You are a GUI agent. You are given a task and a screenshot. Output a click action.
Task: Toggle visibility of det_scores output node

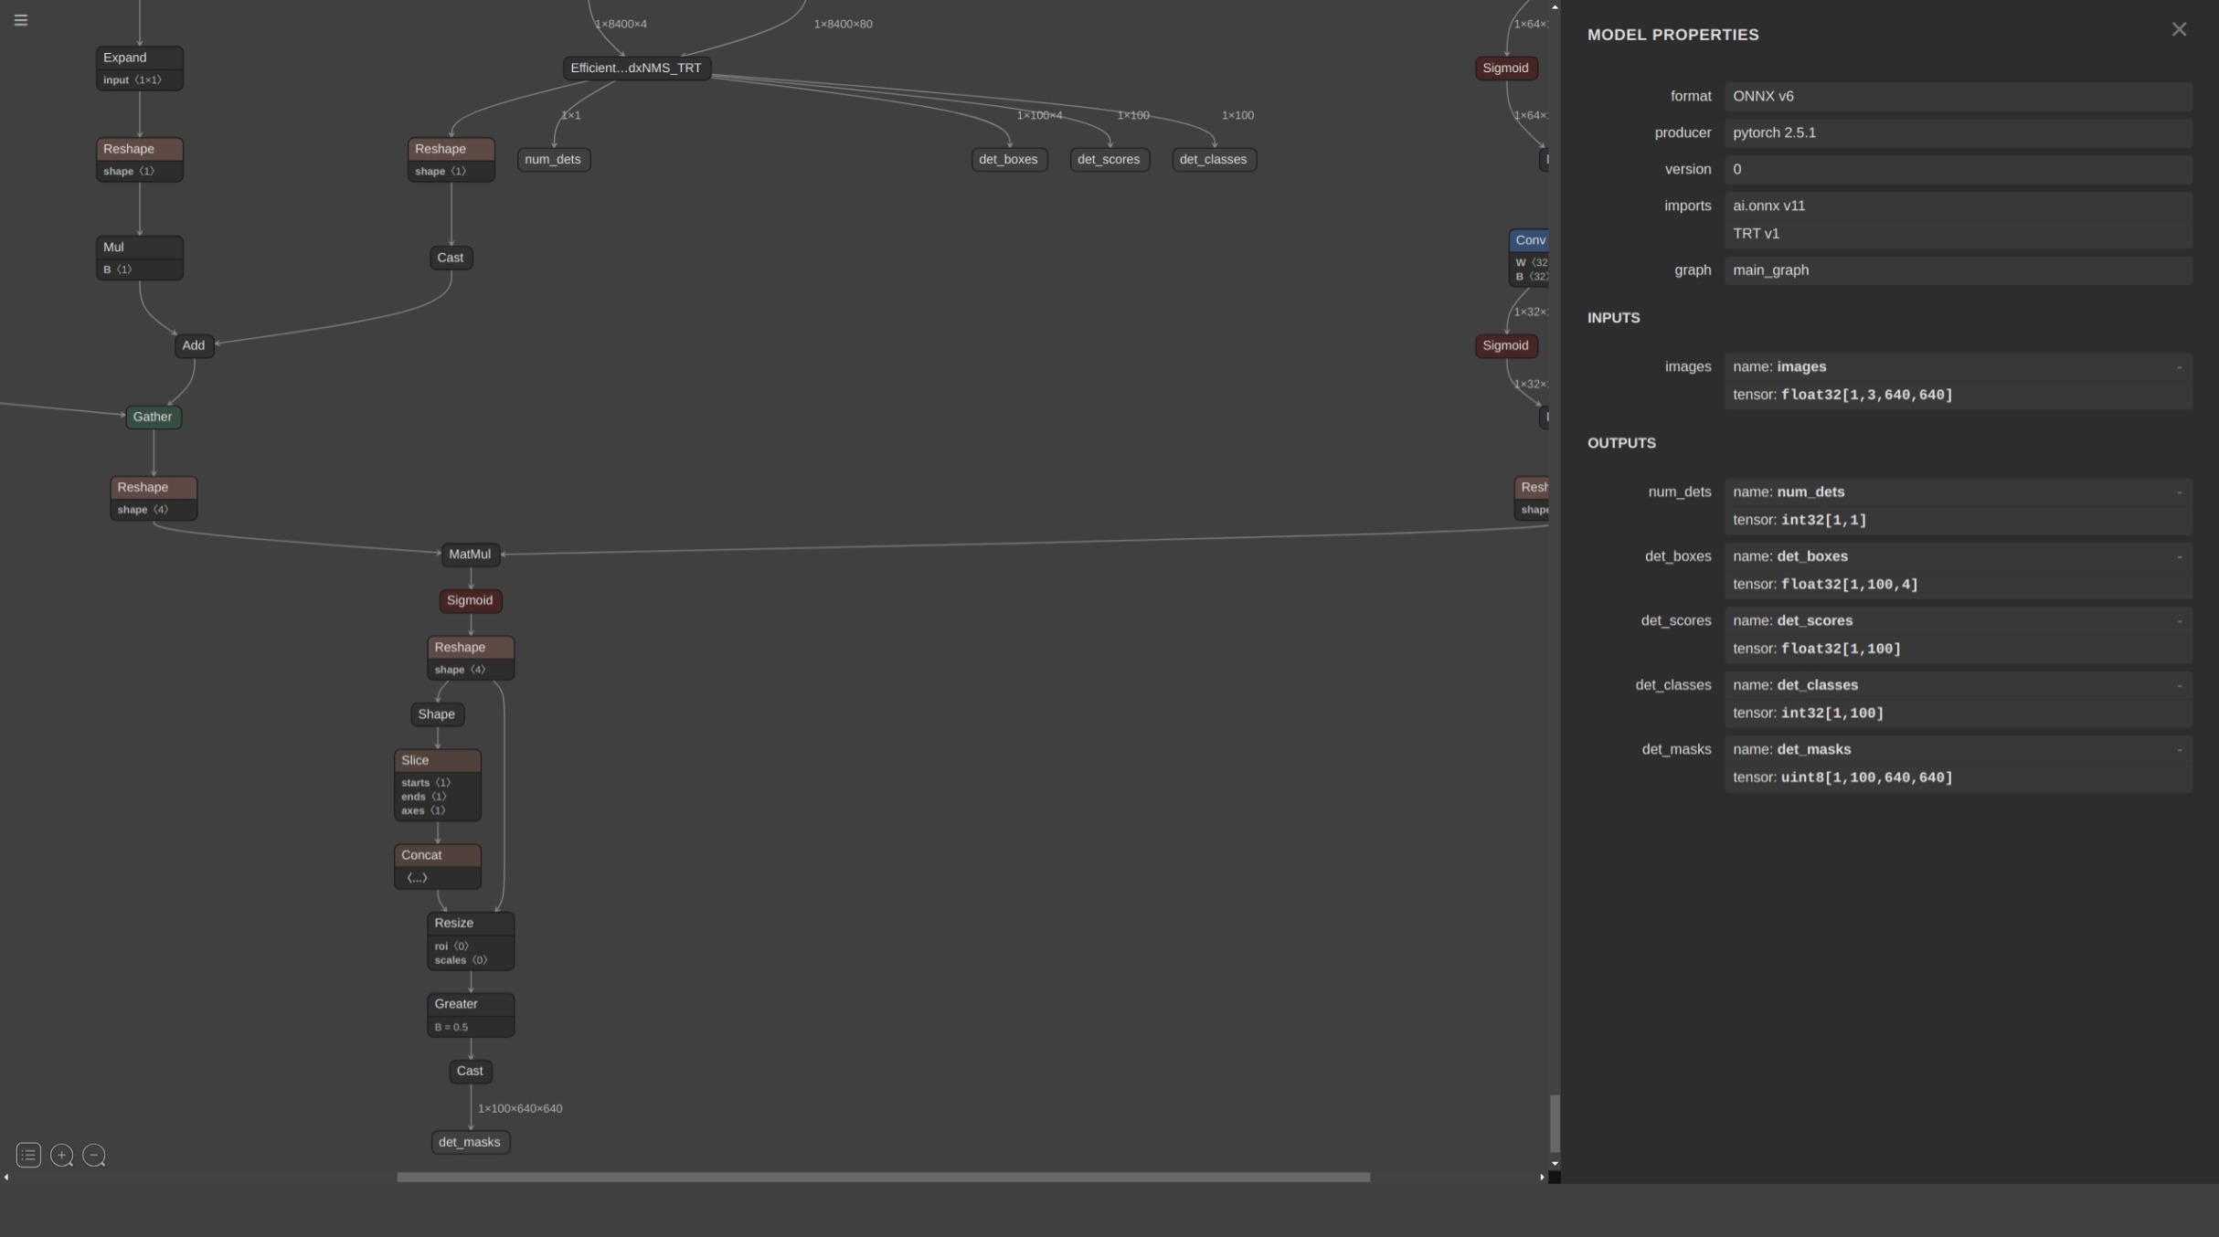[x=2180, y=621]
